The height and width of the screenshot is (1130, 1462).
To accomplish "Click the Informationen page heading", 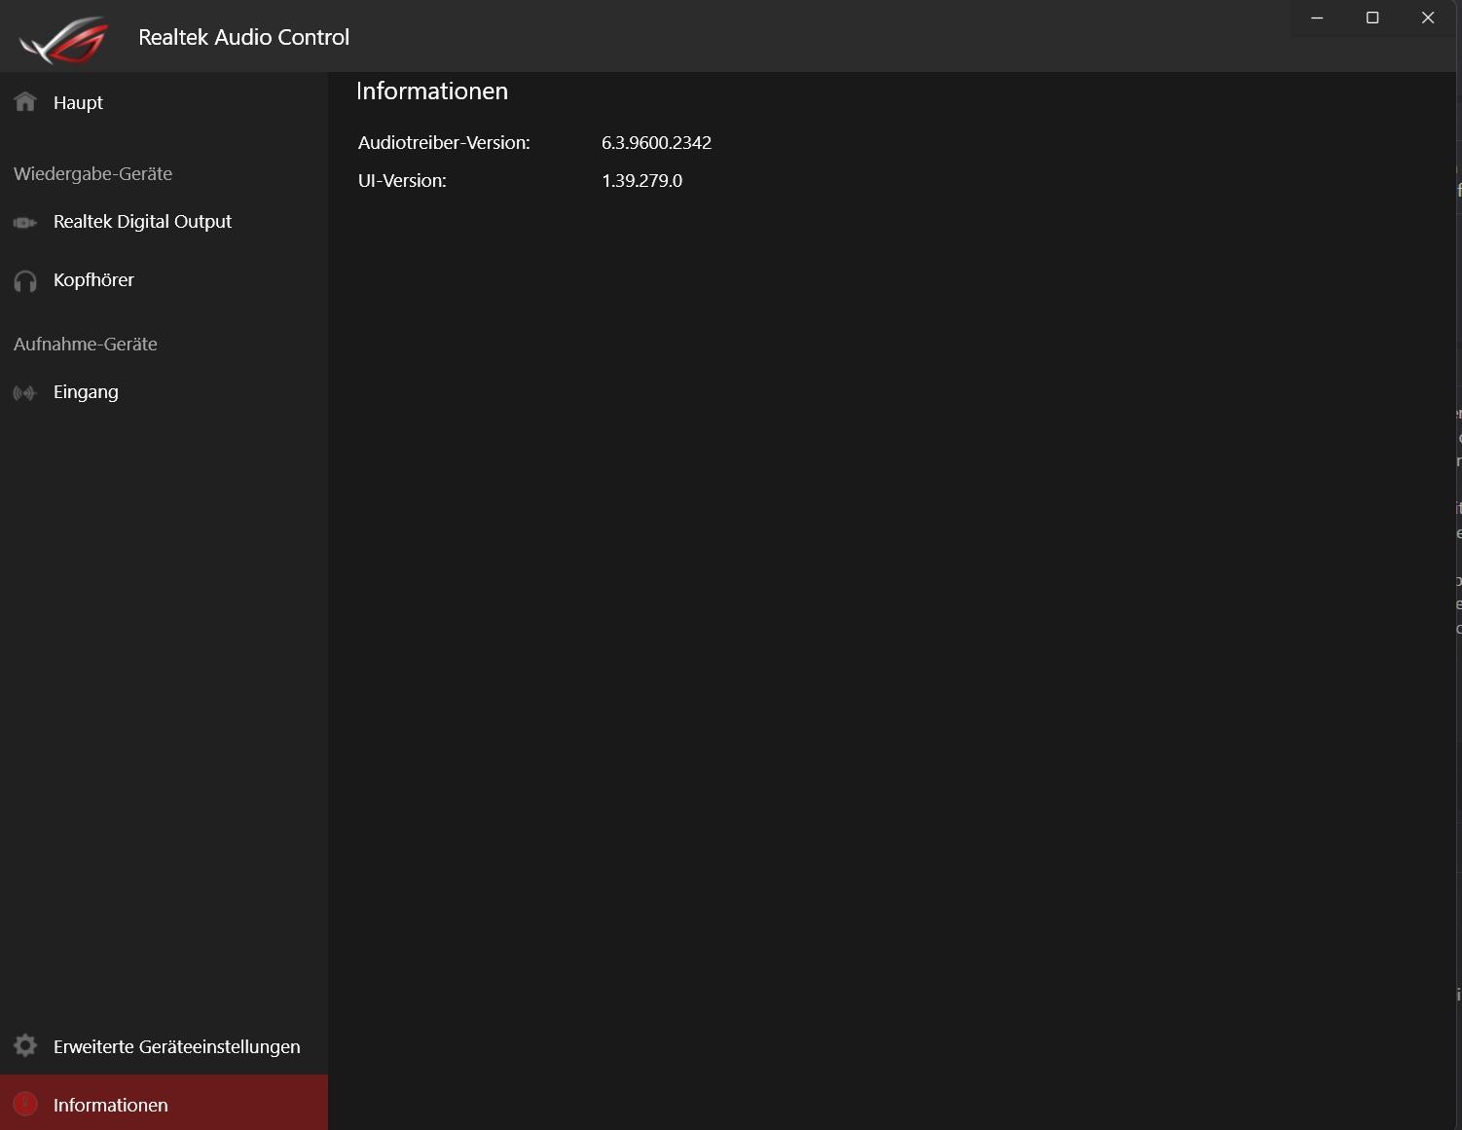I will pos(432,91).
